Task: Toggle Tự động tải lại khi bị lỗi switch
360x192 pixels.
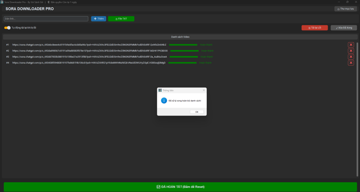Action: click(7, 28)
